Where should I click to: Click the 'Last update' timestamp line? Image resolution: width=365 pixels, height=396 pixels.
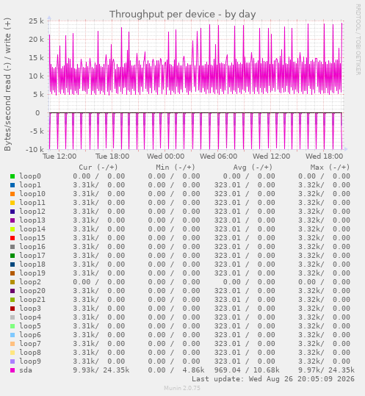(x=273, y=379)
